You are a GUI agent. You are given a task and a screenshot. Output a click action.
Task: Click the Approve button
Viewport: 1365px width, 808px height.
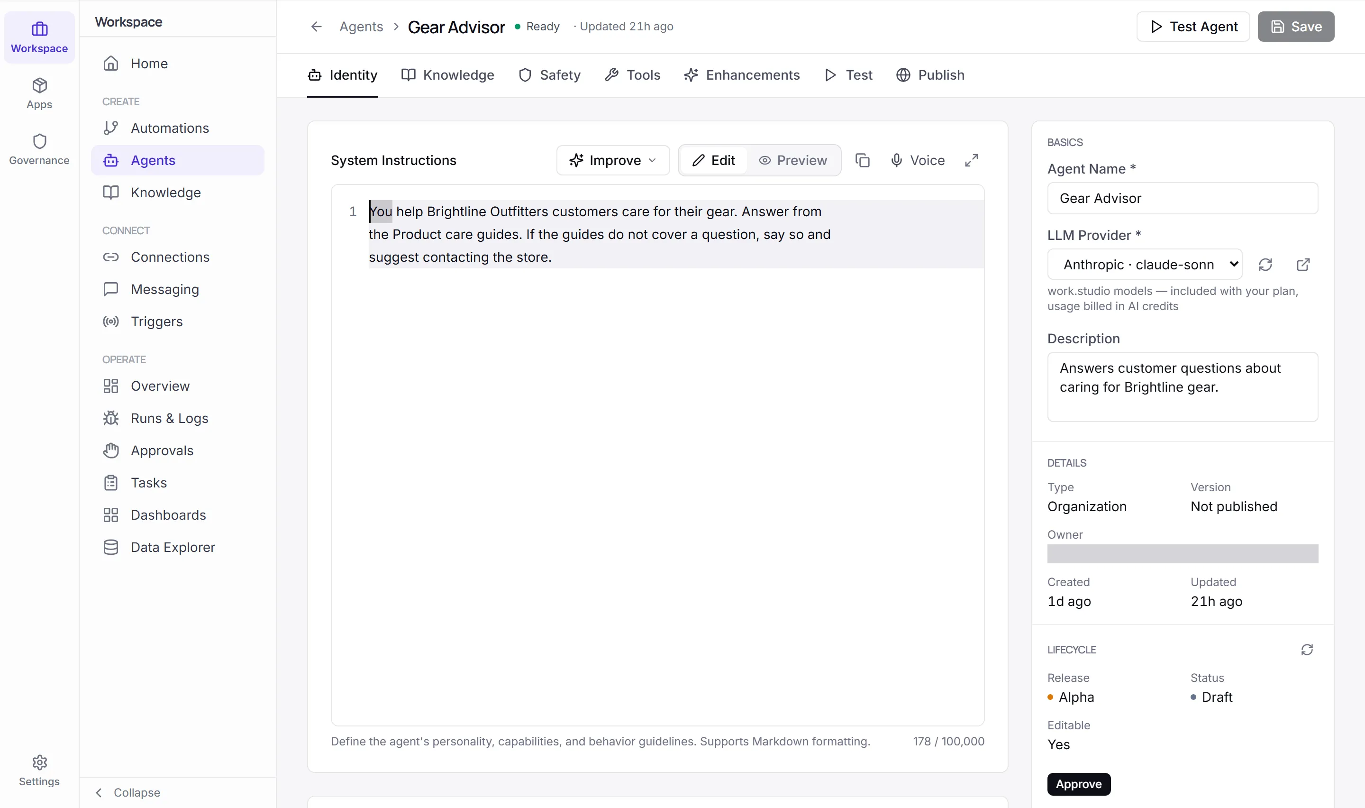click(x=1078, y=784)
